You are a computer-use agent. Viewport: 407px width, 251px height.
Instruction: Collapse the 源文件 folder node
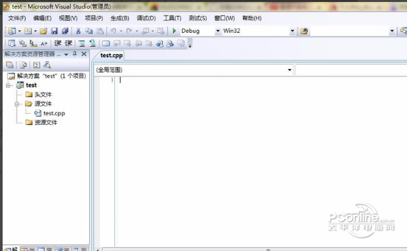[17, 104]
